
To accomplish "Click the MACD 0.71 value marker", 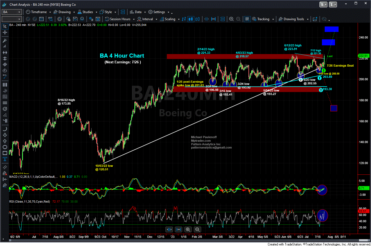I will (363, 188).
